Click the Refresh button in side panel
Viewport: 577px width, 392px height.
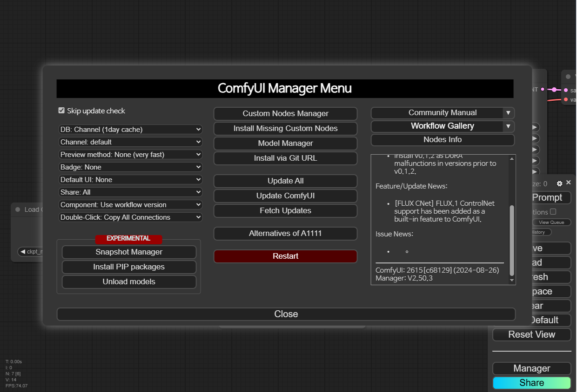point(551,277)
